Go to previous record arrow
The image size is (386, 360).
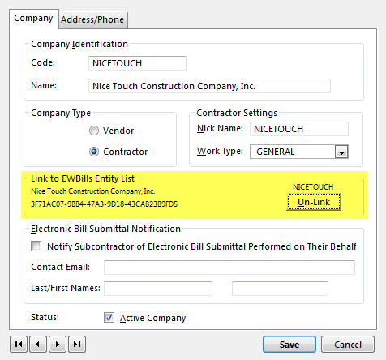(38, 344)
